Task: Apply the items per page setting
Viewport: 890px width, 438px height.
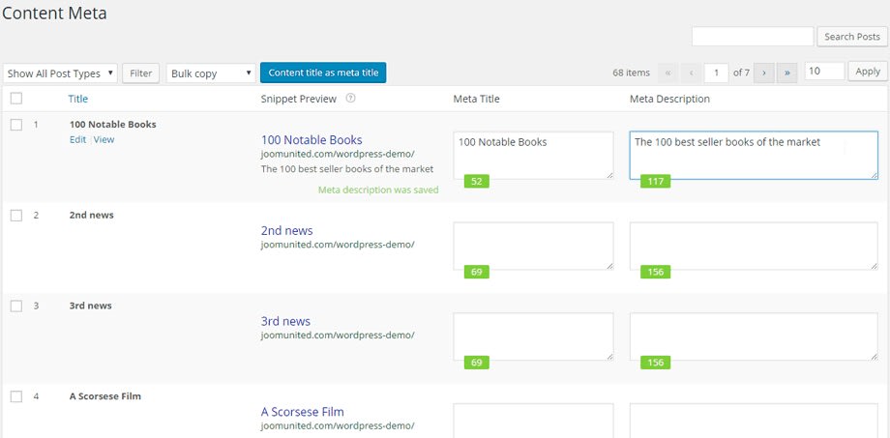Action: click(868, 73)
